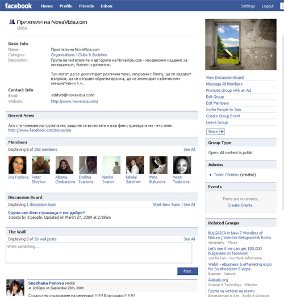The image size is (284, 297).
Task: Open Profile in the top bar
Action: (x=66, y=6)
